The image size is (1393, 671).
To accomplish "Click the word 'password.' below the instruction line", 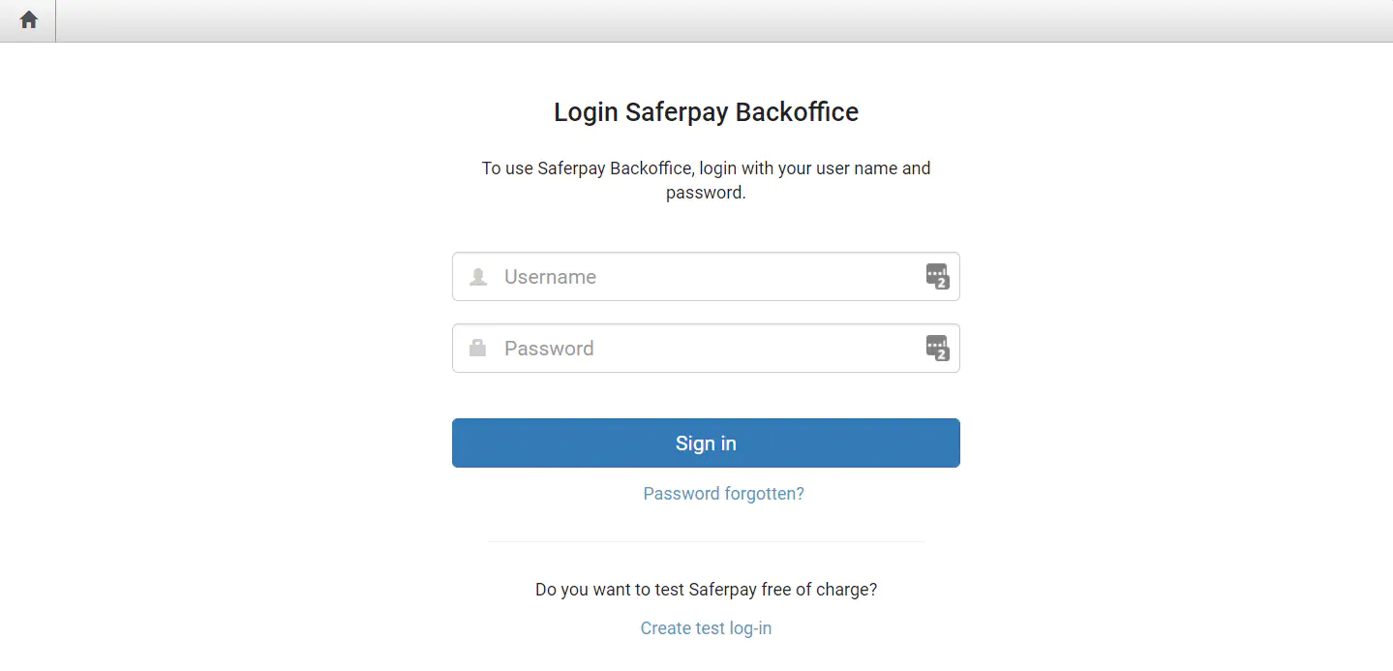I will (x=706, y=193).
